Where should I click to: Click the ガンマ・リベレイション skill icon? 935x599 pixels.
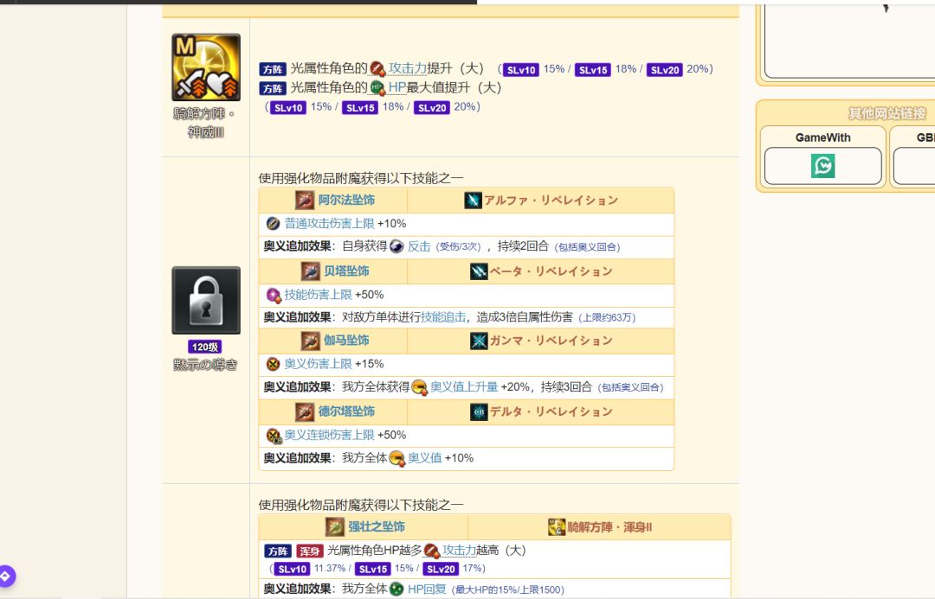[479, 341]
